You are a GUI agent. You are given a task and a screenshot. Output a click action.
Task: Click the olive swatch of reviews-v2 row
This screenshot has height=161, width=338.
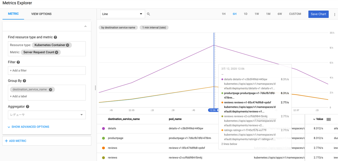pyautogui.click(x=103, y=158)
